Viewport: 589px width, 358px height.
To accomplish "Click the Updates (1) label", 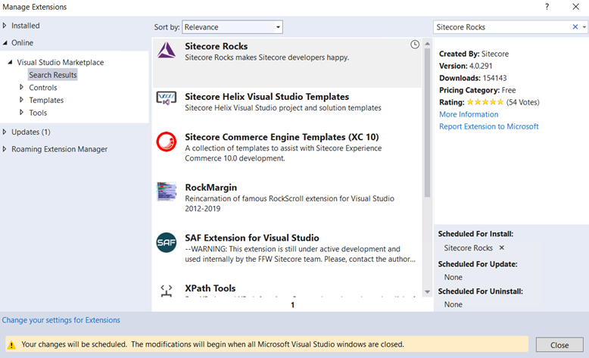I will [x=31, y=132].
